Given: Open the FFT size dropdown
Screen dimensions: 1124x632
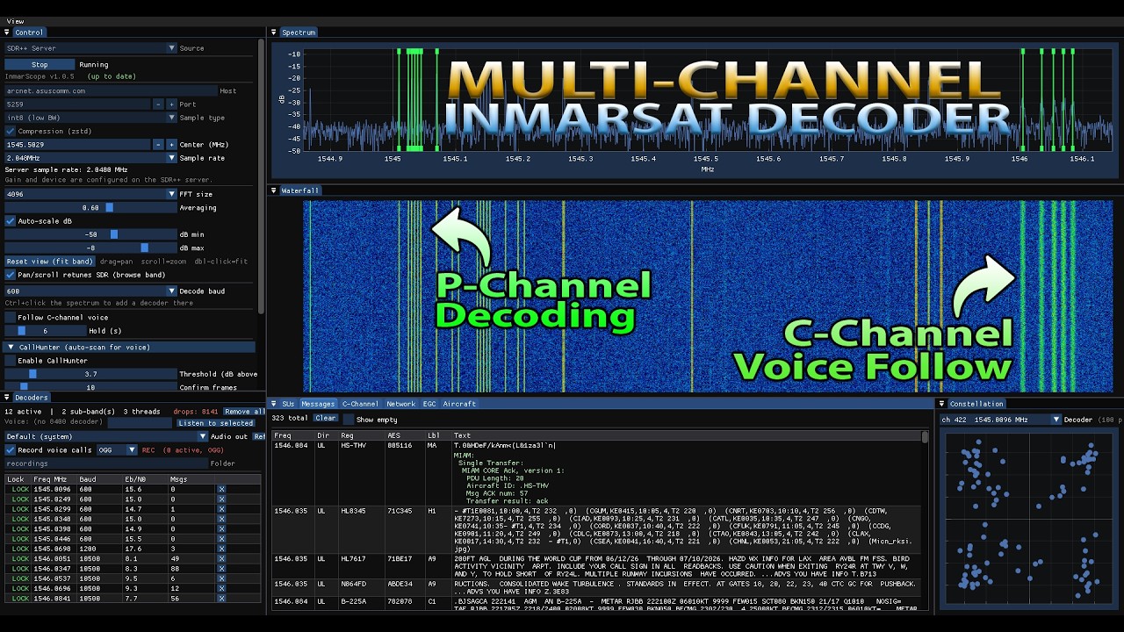Looking at the screenshot, I should tap(90, 194).
